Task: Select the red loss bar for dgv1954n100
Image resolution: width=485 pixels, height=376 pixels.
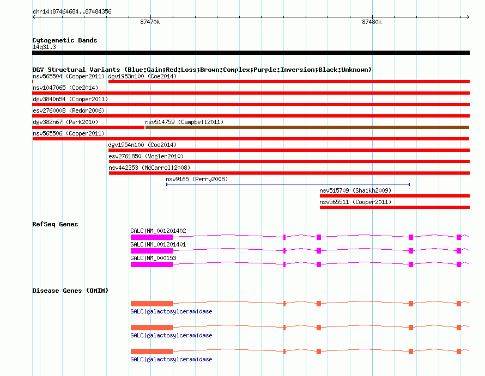Action: tap(289, 150)
